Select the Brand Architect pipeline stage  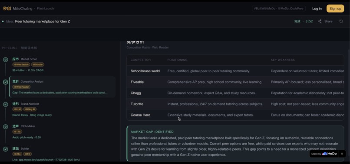click(62, 109)
